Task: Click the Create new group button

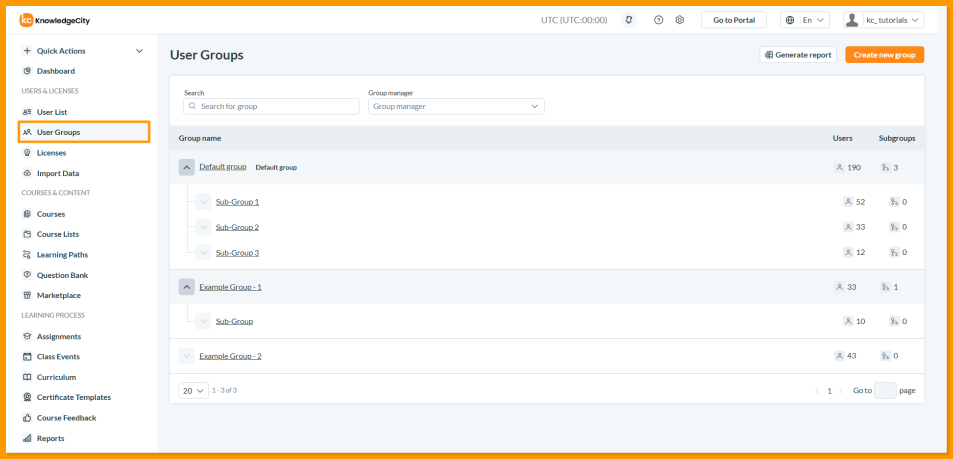Action: coord(884,55)
